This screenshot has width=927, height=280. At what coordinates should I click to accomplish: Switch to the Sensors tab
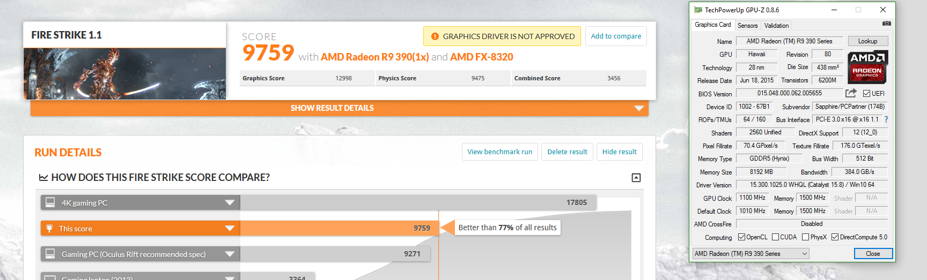(747, 26)
